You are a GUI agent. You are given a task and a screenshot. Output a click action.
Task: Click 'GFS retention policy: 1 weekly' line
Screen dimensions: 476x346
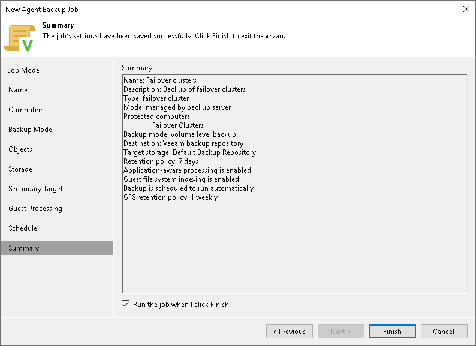pos(171,197)
